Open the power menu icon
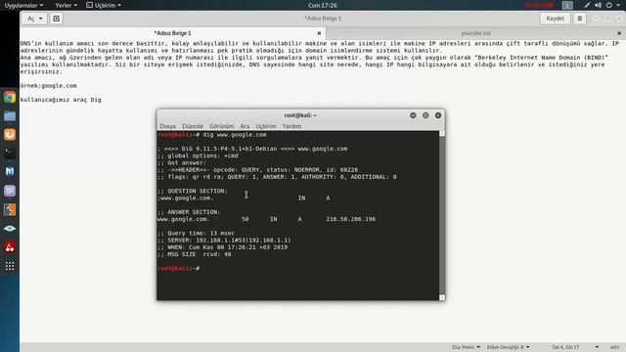The image size is (626, 352). coord(609,5)
